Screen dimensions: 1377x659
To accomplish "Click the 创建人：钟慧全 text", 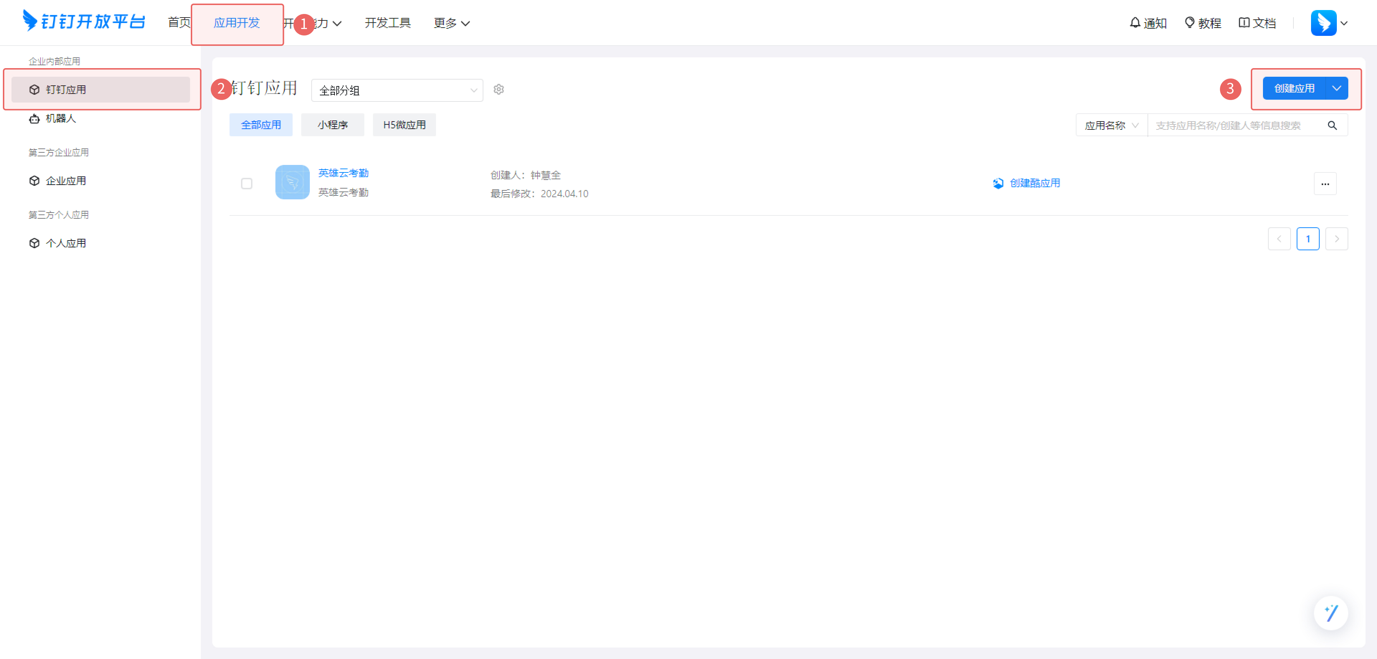I will (x=525, y=175).
